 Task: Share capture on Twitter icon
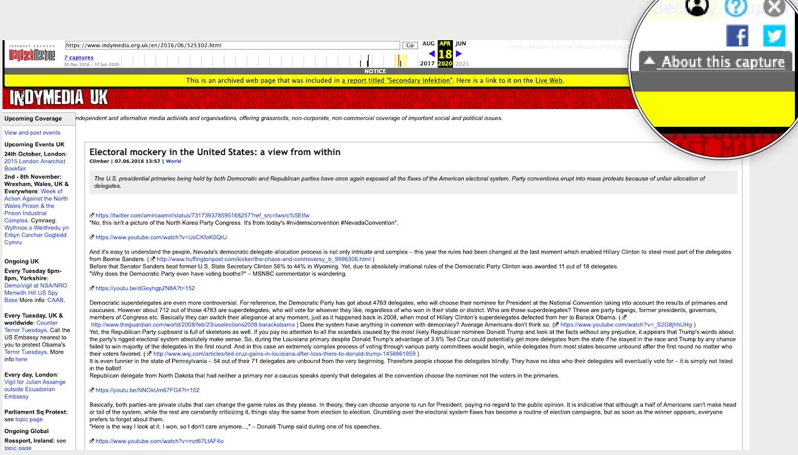point(774,36)
